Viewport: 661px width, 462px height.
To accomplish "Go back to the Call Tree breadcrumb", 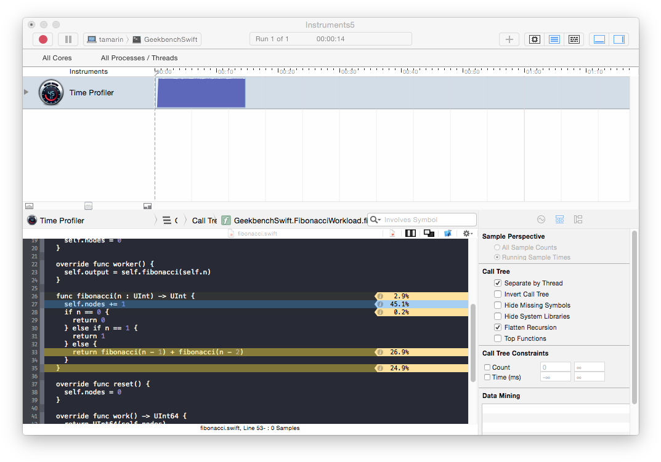I will point(205,220).
